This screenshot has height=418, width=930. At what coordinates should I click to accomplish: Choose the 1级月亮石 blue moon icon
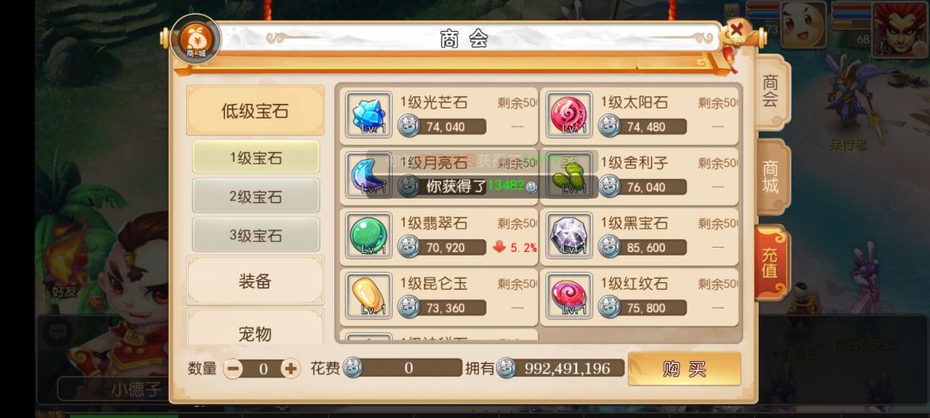(x=369, y=175)
